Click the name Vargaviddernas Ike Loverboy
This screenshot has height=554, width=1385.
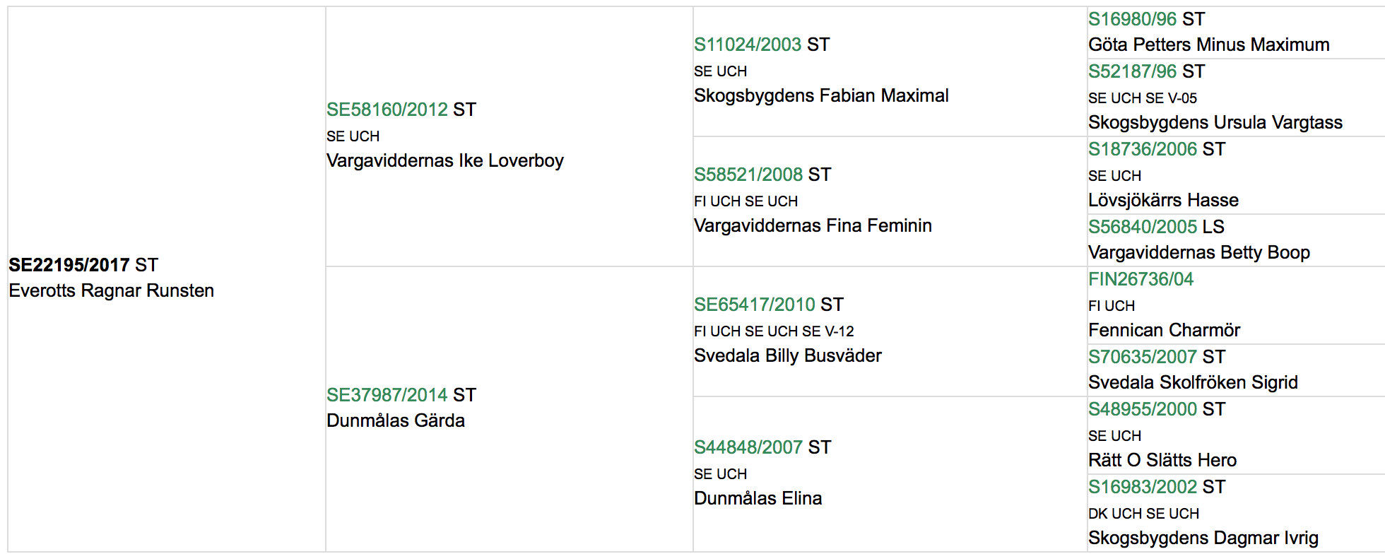click(445, 160)
